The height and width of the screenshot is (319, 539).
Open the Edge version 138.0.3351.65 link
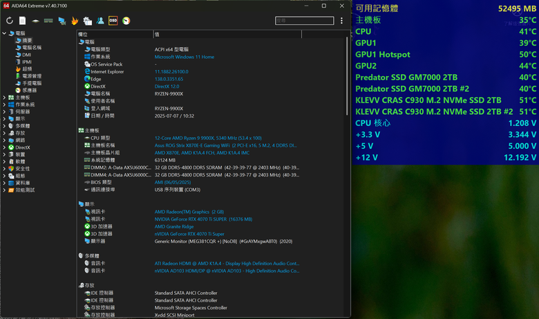pyautogui.click(x=169, y=79)
